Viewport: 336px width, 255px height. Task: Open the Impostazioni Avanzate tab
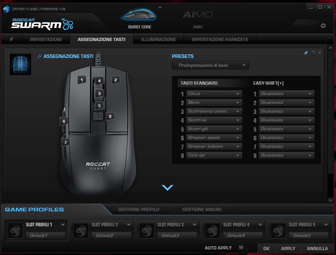pos(220,39)
